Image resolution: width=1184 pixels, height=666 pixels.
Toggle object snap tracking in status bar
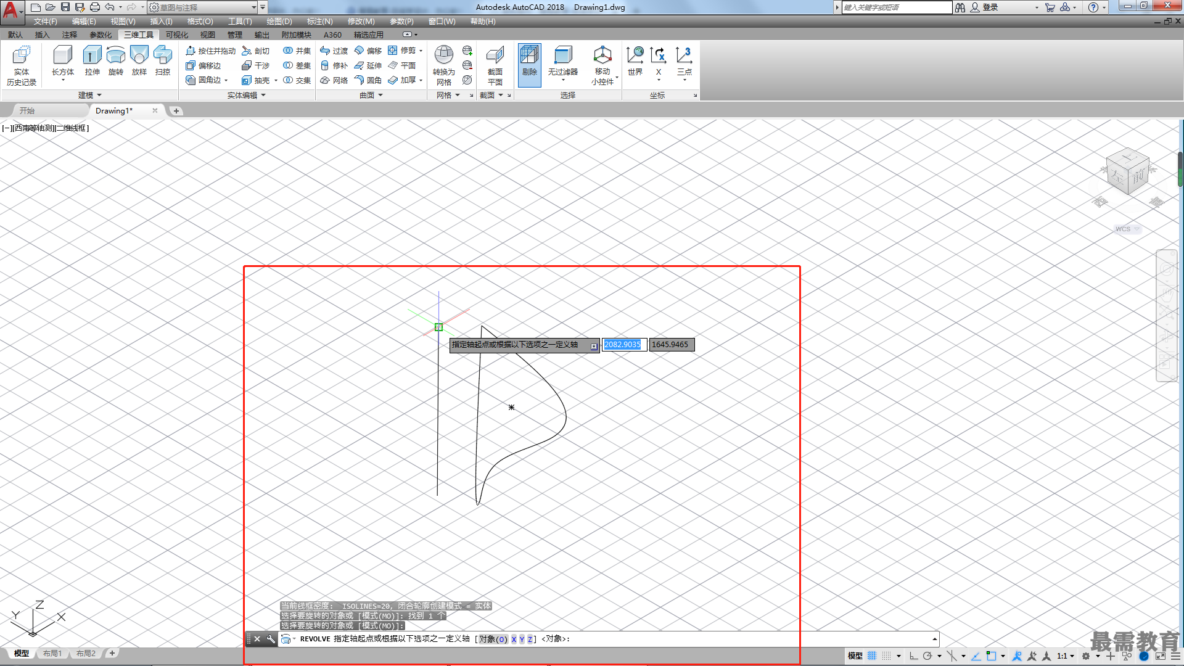point(976,656)
